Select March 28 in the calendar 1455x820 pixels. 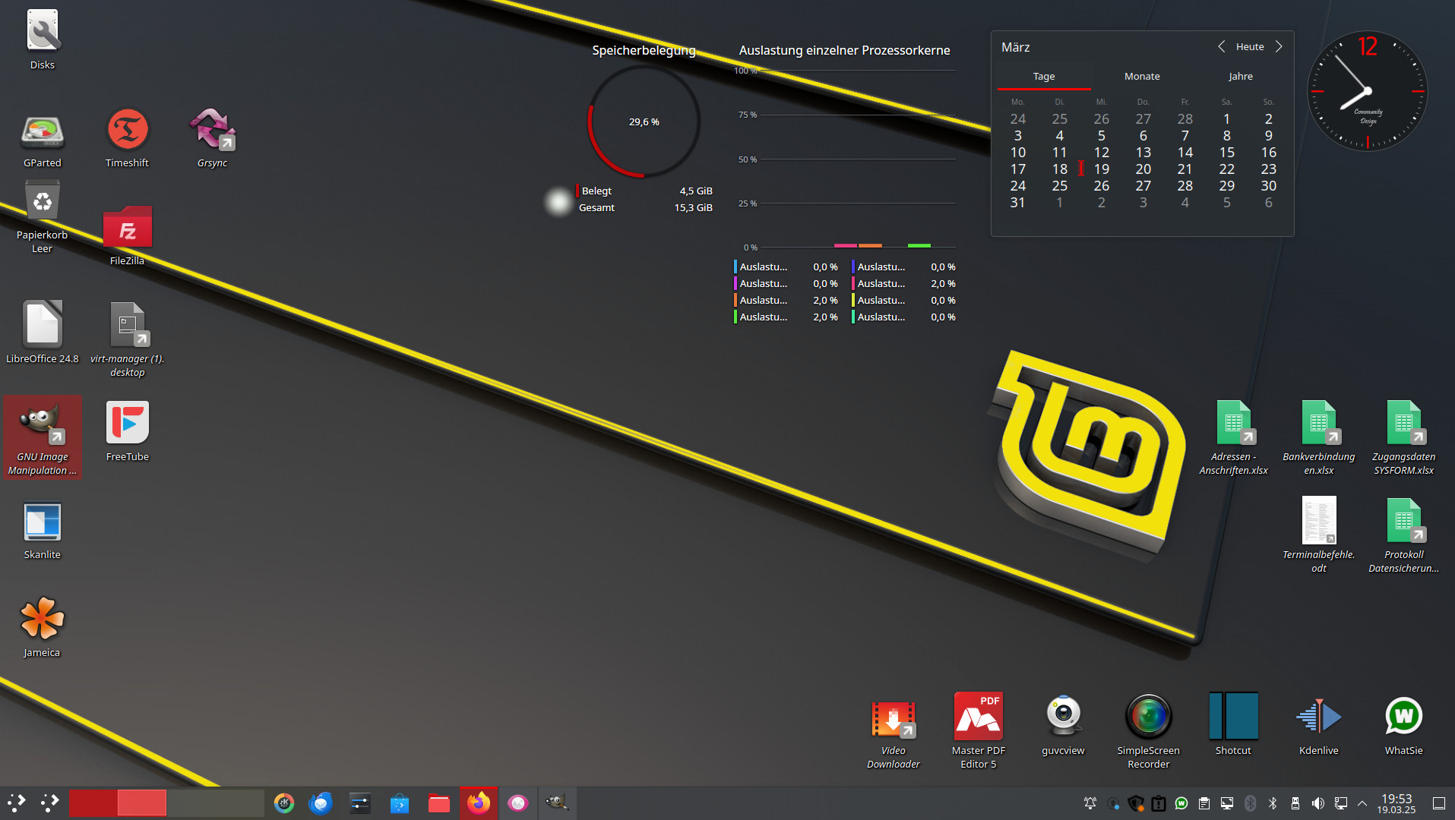[1185, 186]
